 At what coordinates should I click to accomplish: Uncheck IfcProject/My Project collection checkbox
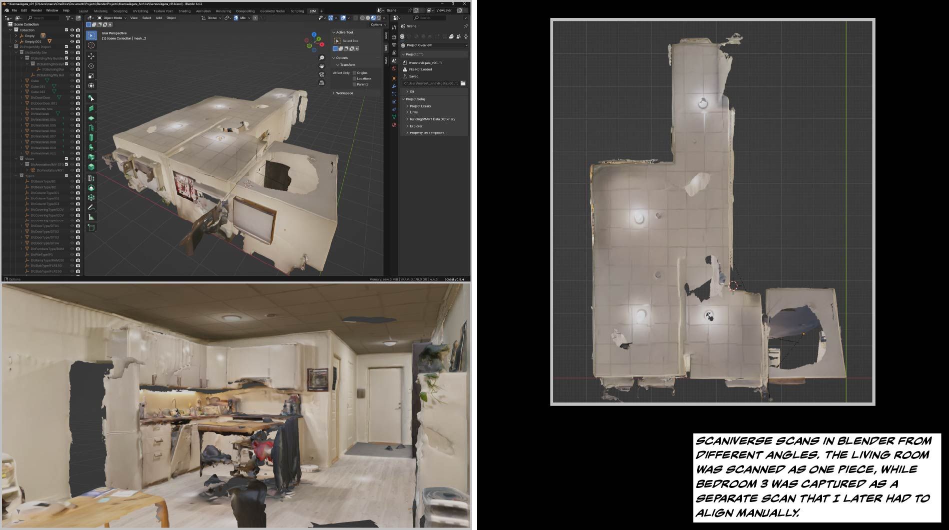coord(66,47)
